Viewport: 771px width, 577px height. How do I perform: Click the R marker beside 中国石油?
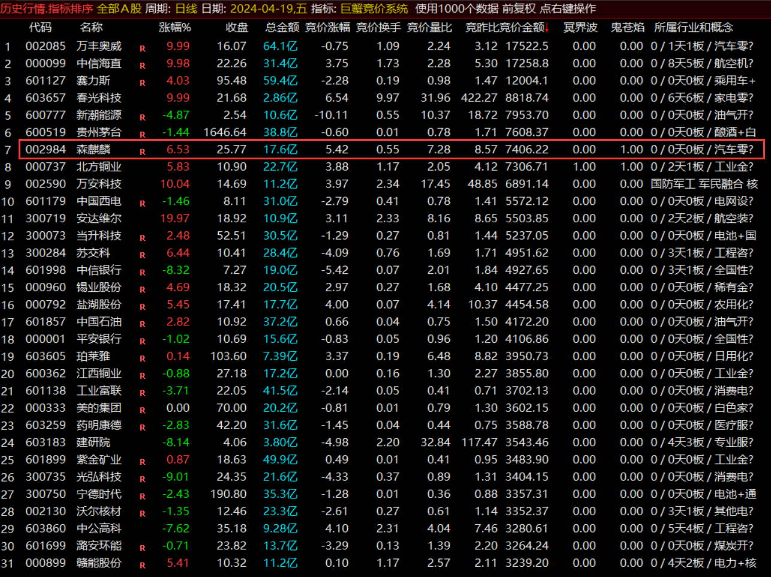click(143, 324)
